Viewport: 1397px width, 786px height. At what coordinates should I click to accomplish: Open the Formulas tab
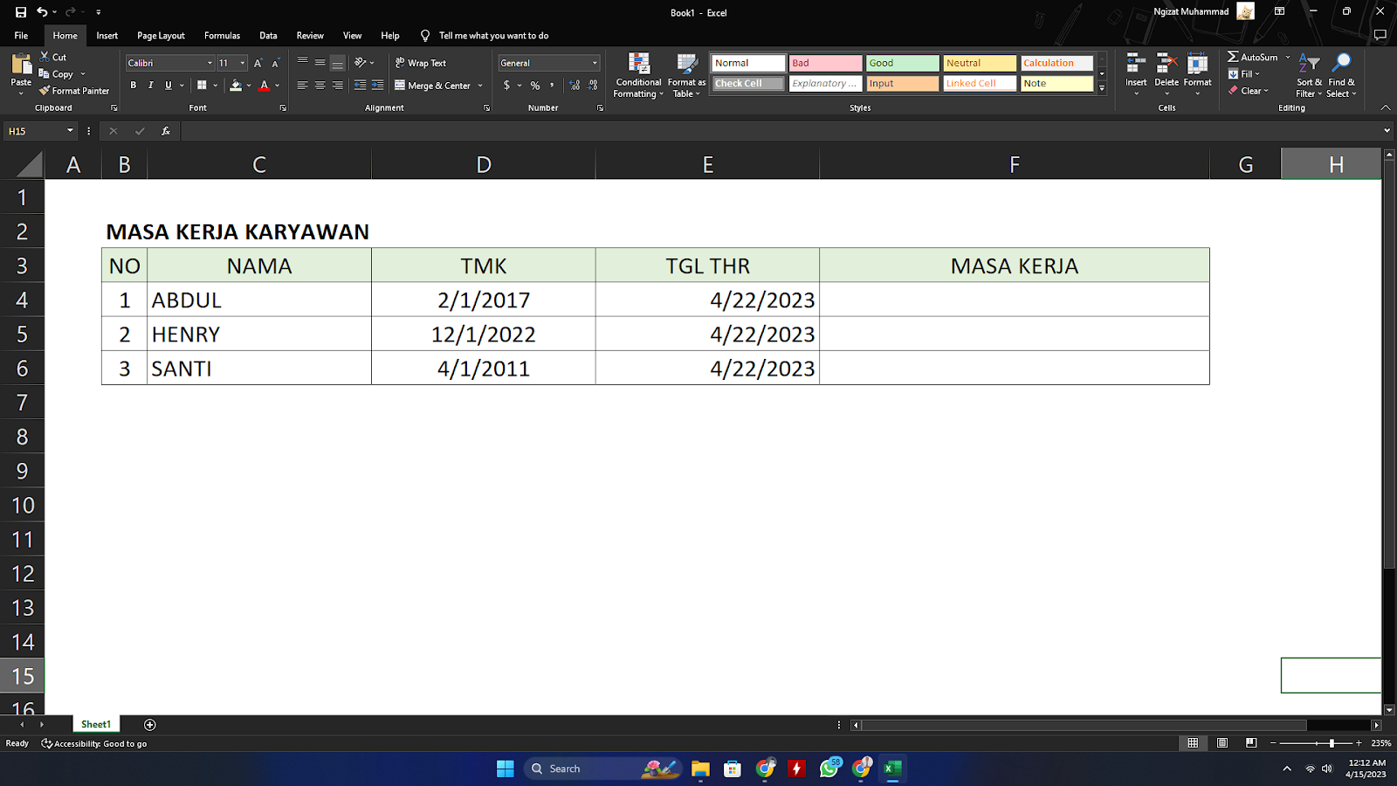tap(222, 36)
